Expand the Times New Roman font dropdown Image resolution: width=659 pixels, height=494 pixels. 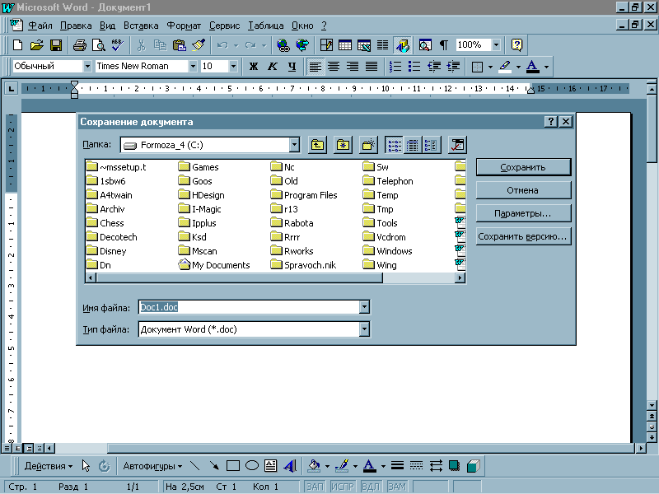coord(193,67)
